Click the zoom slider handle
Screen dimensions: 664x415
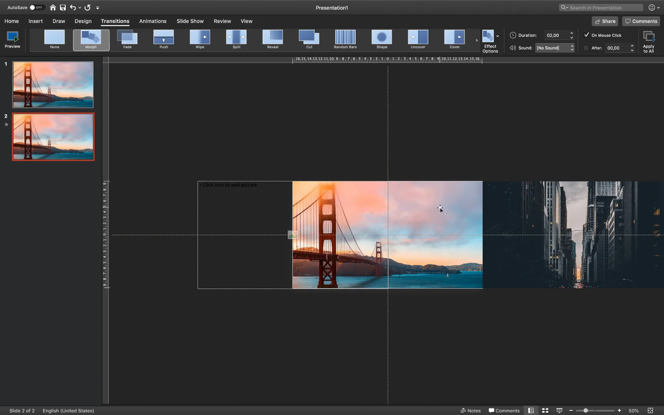tap(586, 410)
